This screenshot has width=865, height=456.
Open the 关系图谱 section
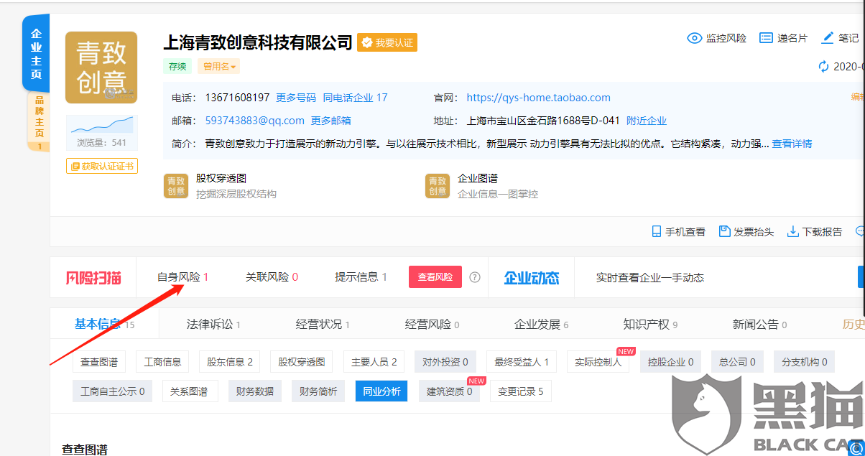[189, 391]
